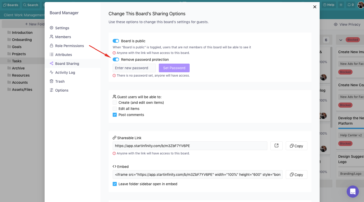364x202 pixels.
Task: Toggle light/dark theme sun icon
Action: point(341,5)
